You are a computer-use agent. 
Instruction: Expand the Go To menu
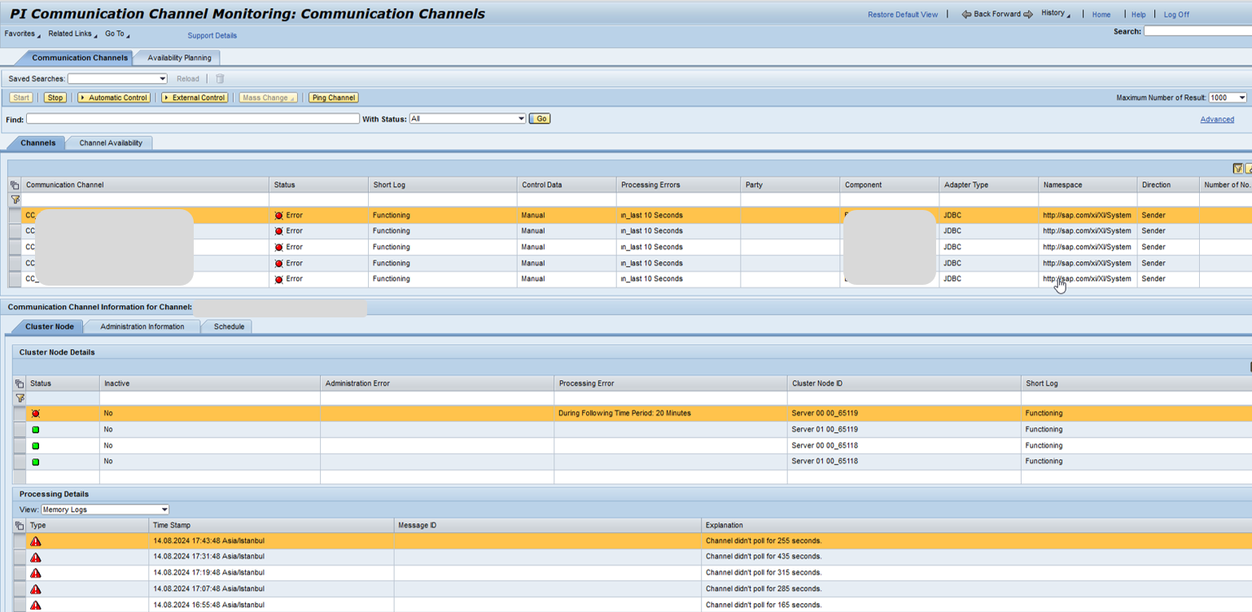click(117, 34)
